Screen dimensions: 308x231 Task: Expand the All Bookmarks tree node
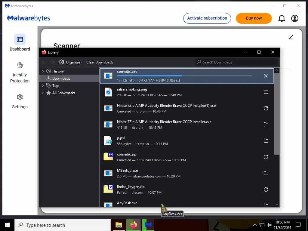coord(43,93)
